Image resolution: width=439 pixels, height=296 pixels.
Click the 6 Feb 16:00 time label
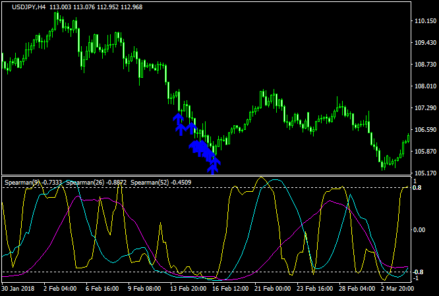point(102,289)
